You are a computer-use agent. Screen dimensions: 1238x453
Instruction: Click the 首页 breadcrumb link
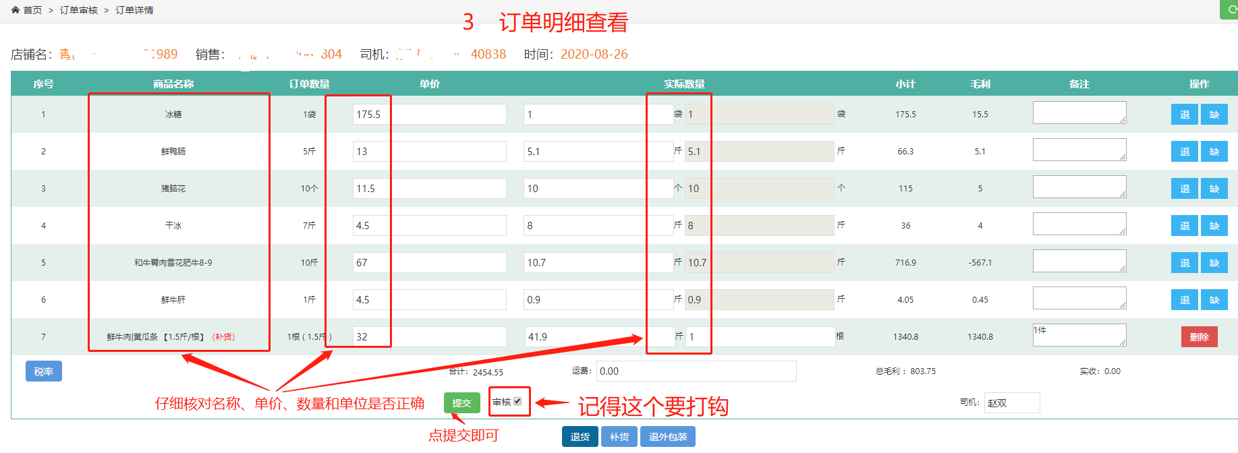(x=32, y=10)
